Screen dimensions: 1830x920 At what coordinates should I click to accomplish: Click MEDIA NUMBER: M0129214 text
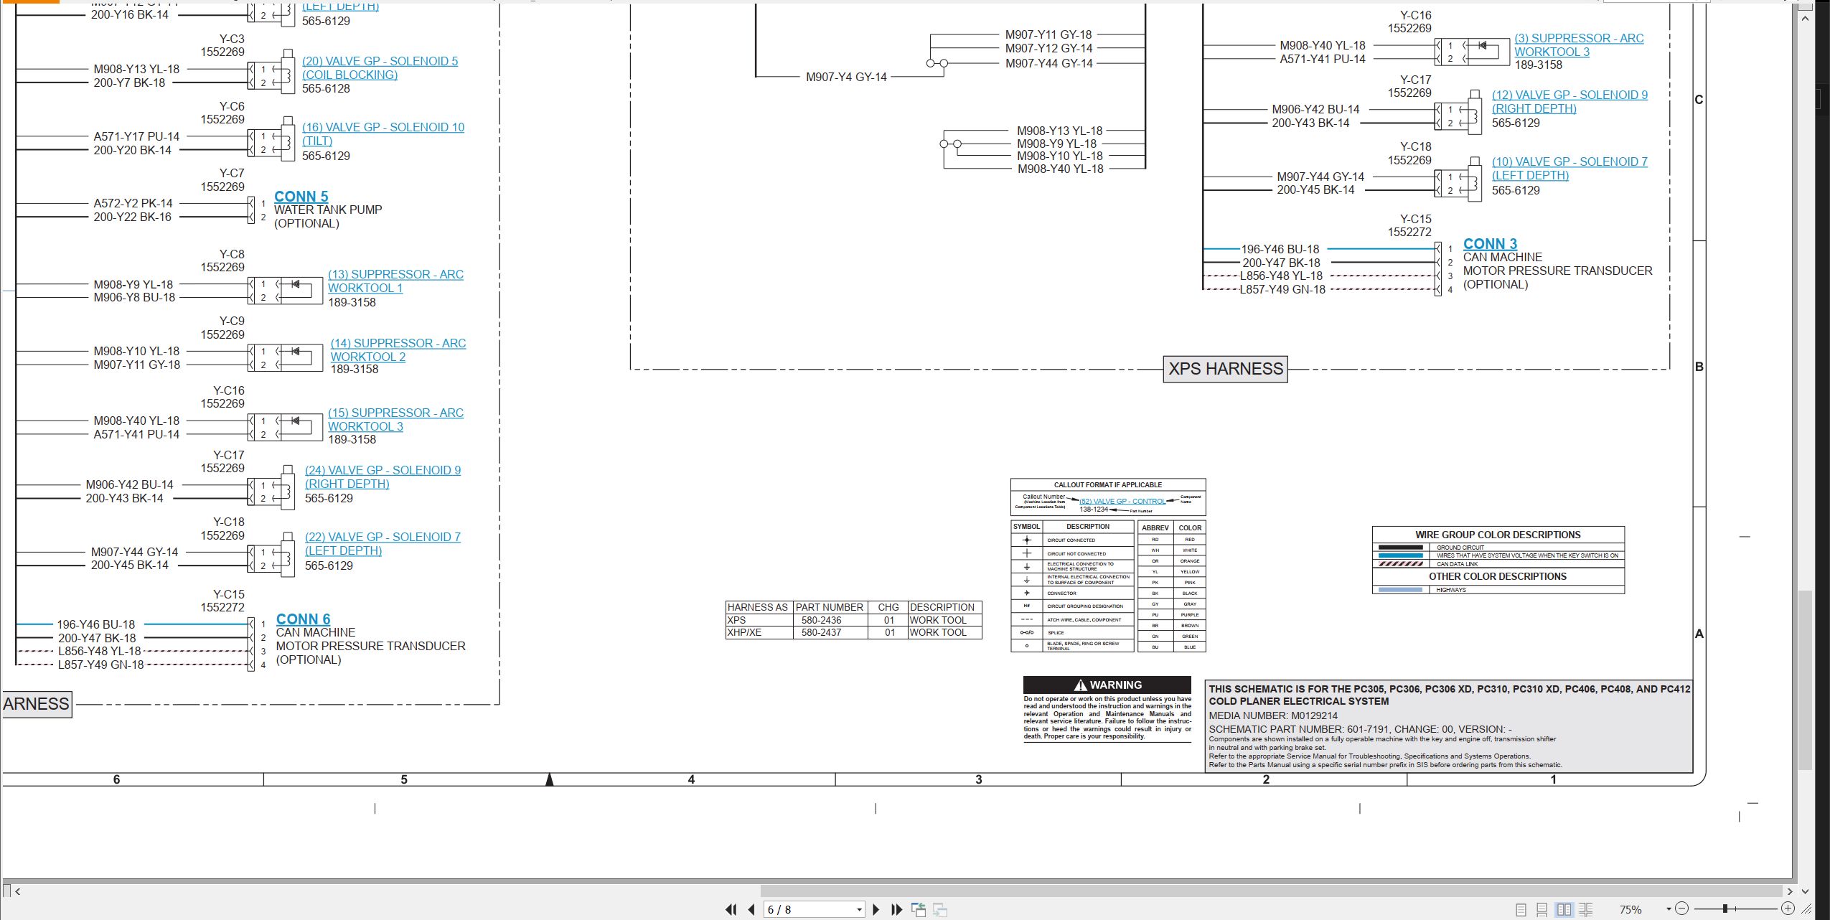pyautogui.click(x=1272, y=715)
